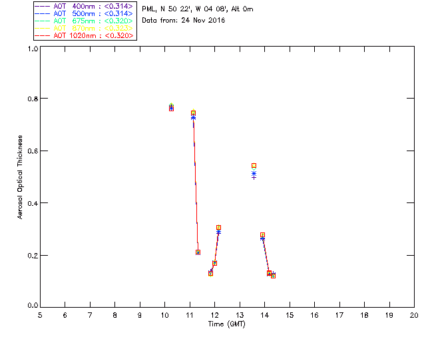The height and width of the screenshot is (341, 426).
Task: Click y-axis tick label '0.8'
Action: pos(33,99)
